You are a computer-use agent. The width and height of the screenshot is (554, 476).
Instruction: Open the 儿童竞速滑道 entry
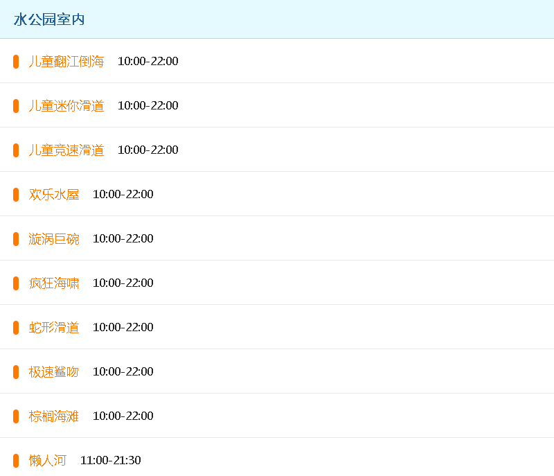click(x=66, y=150)
